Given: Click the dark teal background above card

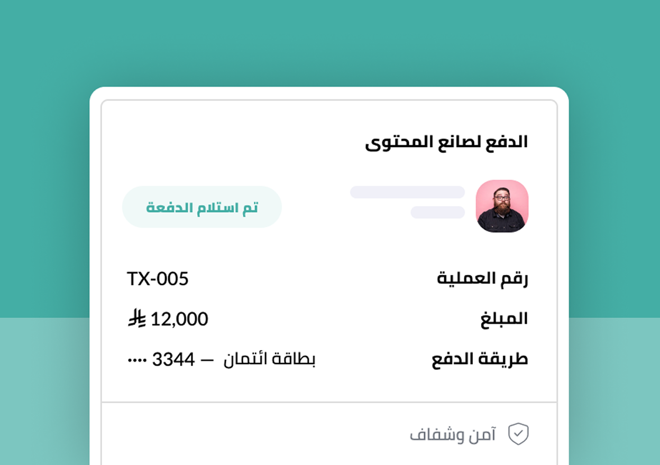Looking at the screenshot, I should coord(329,42).
